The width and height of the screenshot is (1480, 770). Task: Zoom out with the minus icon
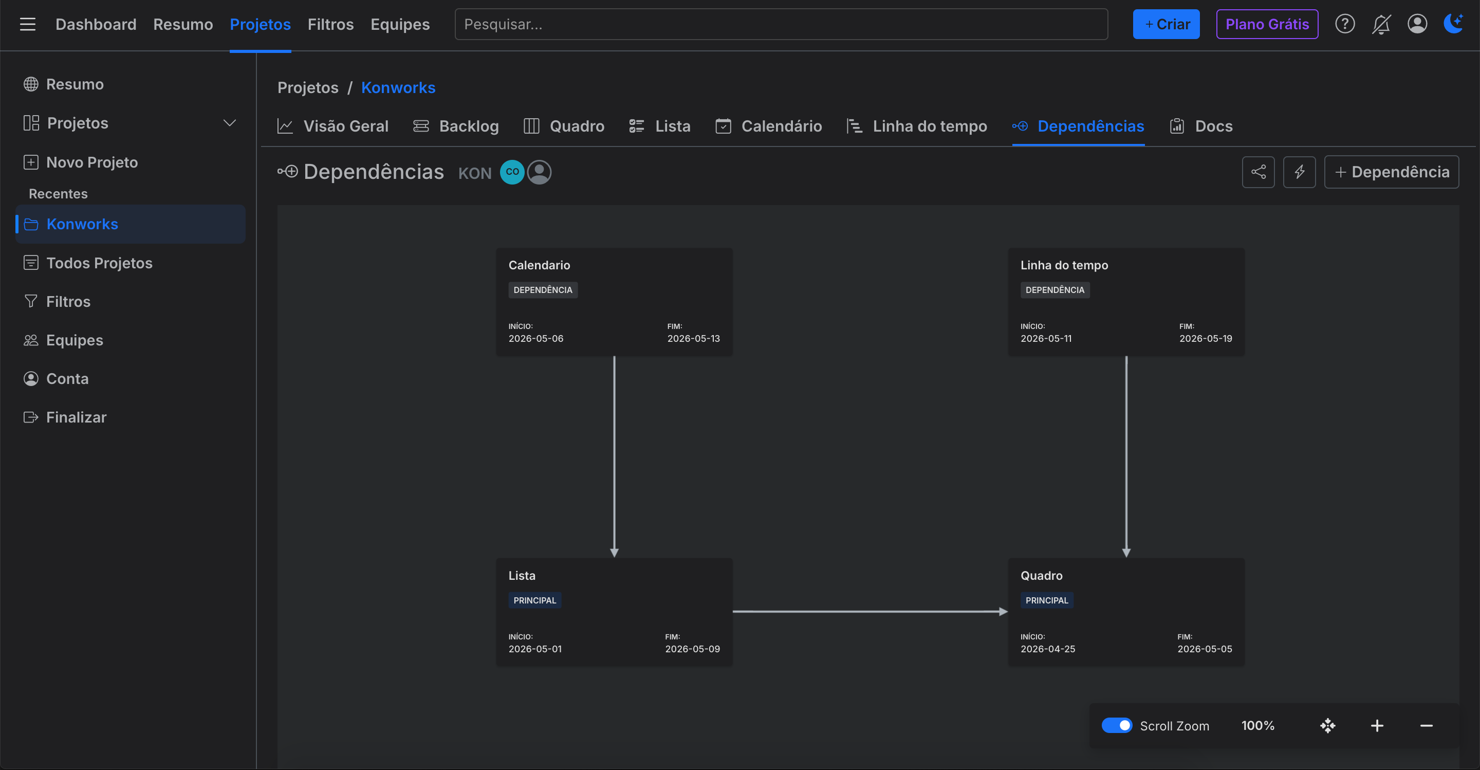click(x=1427, y=726)
